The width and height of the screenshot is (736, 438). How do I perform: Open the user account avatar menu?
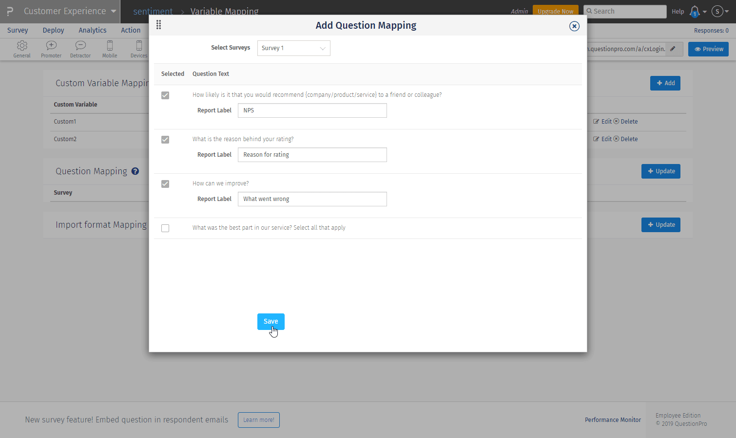pos(717,11)
